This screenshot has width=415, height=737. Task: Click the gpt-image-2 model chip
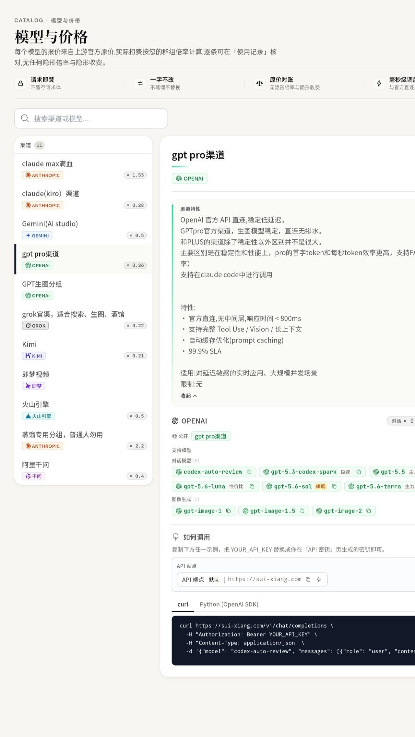click(344, 511)
